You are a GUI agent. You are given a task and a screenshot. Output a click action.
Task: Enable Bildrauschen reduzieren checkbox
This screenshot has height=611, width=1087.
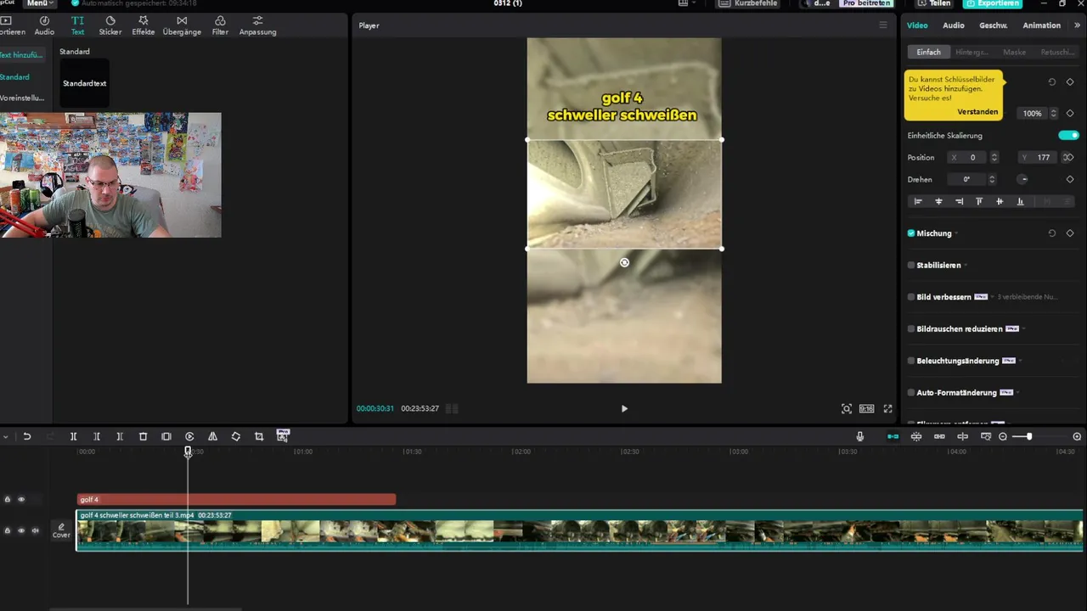pyautogui.click(x=911, y=329)
